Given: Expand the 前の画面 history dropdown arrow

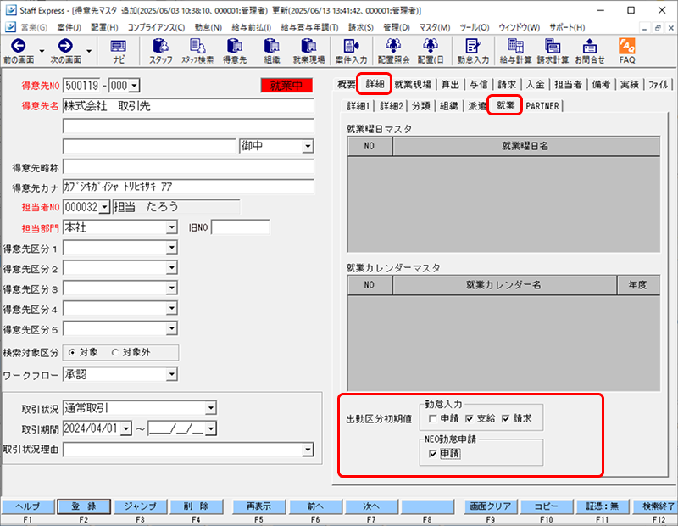Looking at the screenshot, I should click(42, 51).
